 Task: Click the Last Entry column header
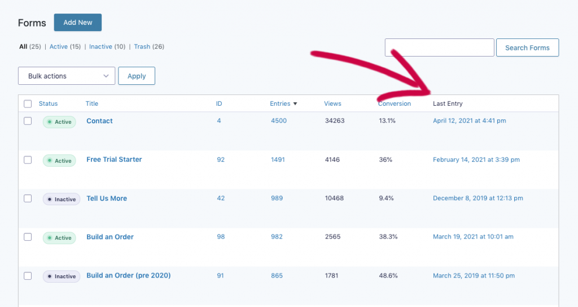(x=448, y=104)
